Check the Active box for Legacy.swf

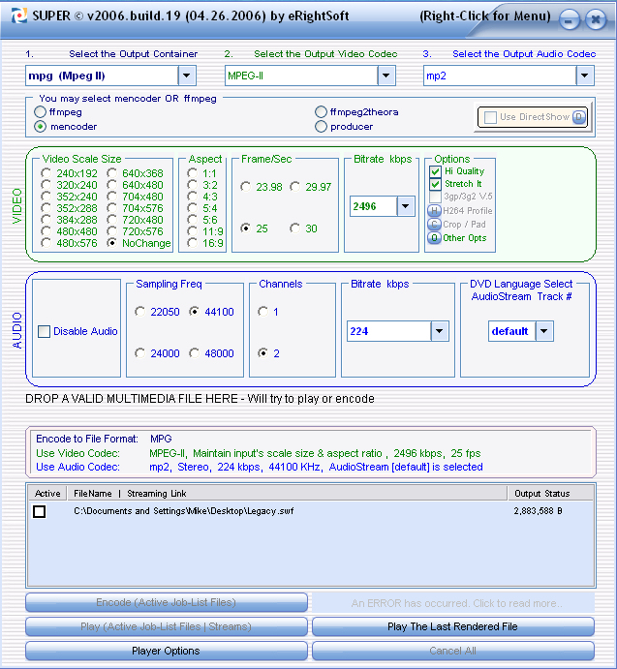pos(40,511)
